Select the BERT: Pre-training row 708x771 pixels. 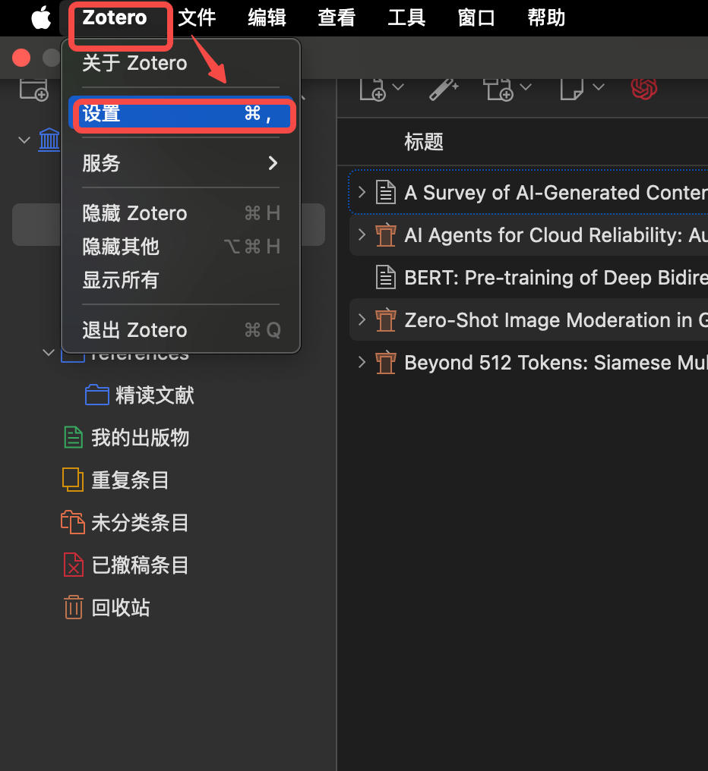529,277
